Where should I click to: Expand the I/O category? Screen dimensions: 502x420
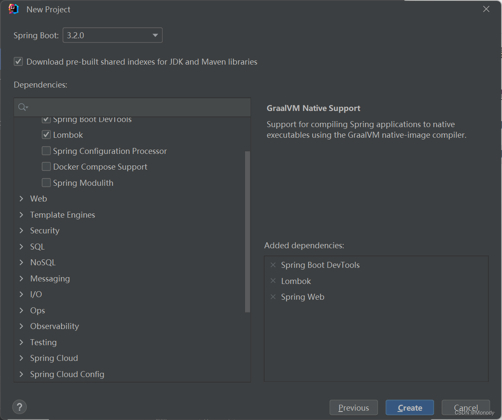click(22, 294)
